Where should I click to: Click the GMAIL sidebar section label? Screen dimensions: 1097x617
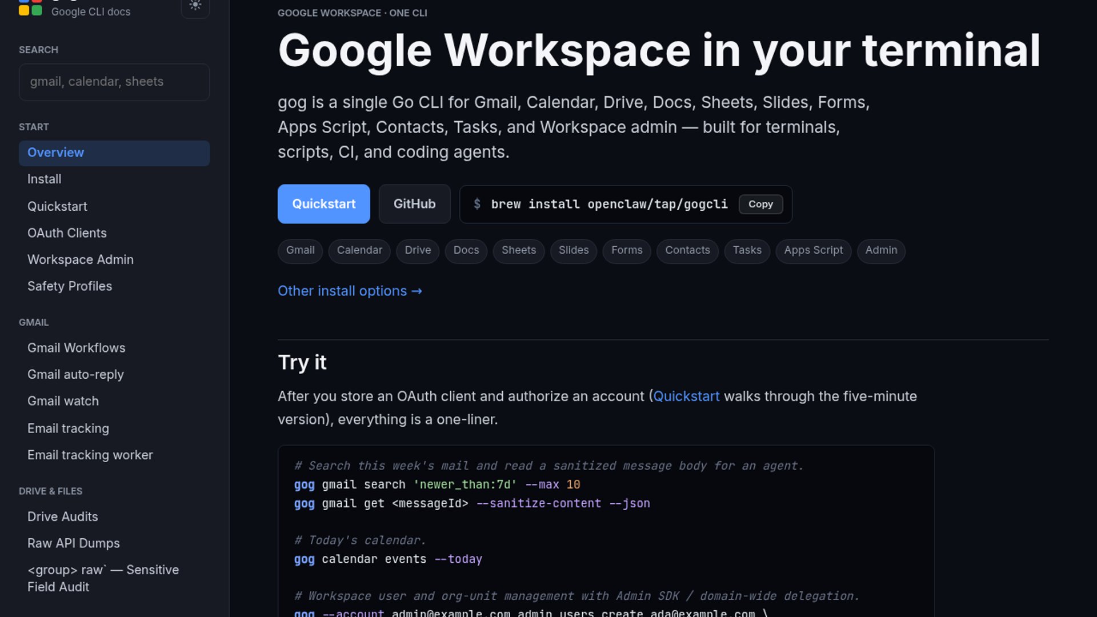[34, 322]
